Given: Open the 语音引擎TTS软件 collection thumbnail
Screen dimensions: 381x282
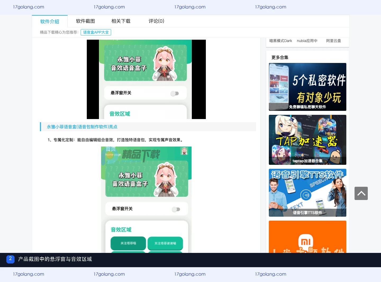Looking at the screenshot, I should pos(307,193).
